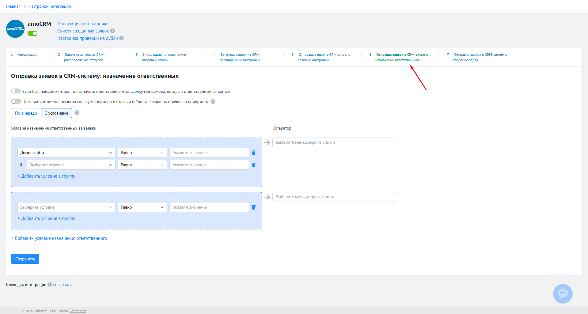
Task: Click the Сохранить button
Action: point(25,259)
